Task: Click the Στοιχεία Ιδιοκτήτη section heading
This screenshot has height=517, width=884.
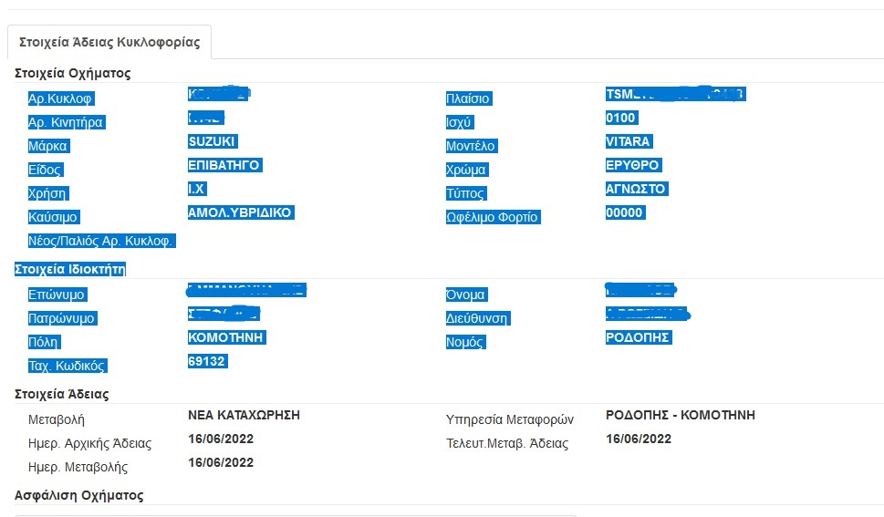Action: click(70, 269)
